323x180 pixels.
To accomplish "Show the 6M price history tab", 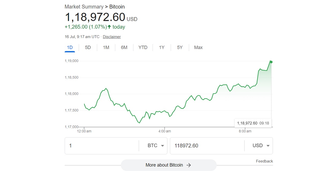I will click(124, 48).
